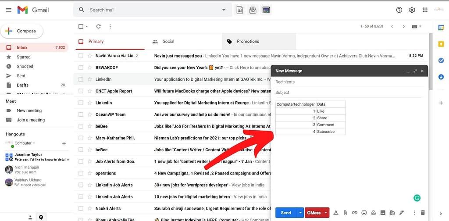This screenshot has height=221, width=449.
Task: Open the Snoozed folder
Action: tap(34, 66)
